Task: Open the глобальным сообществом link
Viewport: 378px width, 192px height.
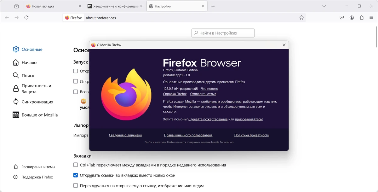Action: click(x=221, y=102)
